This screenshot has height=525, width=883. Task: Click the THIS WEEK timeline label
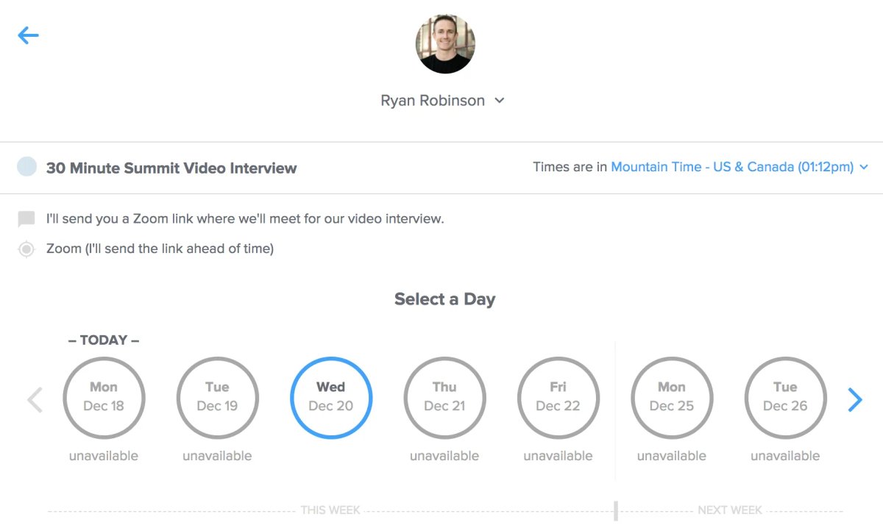pos(330,510)
